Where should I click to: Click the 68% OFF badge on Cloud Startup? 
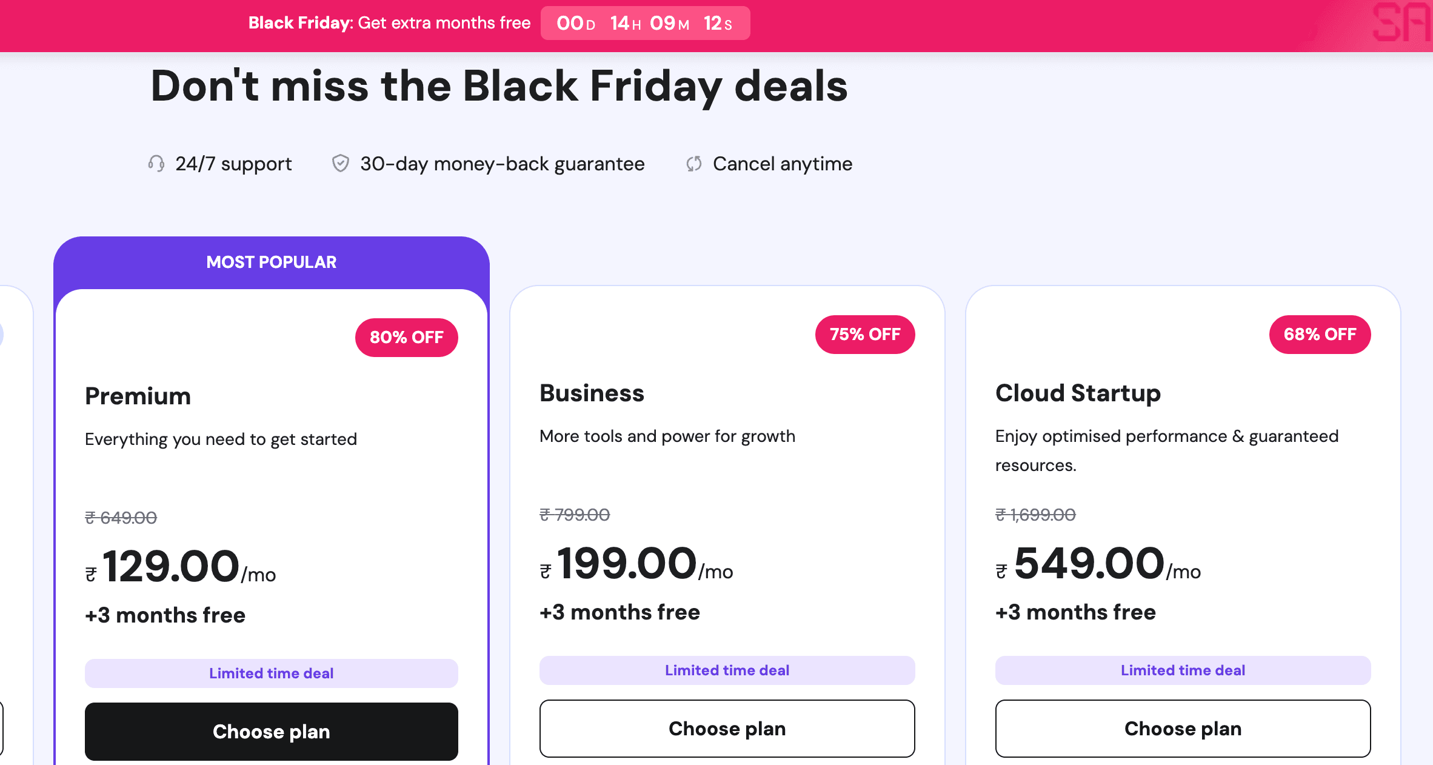click(1320, 334)
